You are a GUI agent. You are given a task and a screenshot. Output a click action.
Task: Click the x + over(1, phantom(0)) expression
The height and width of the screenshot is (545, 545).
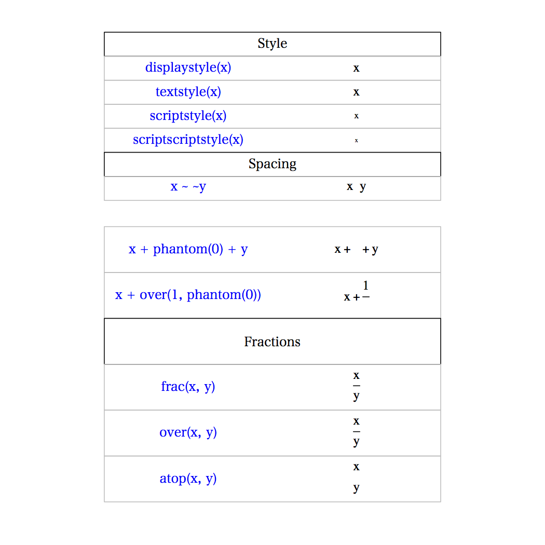coord(188,295)
